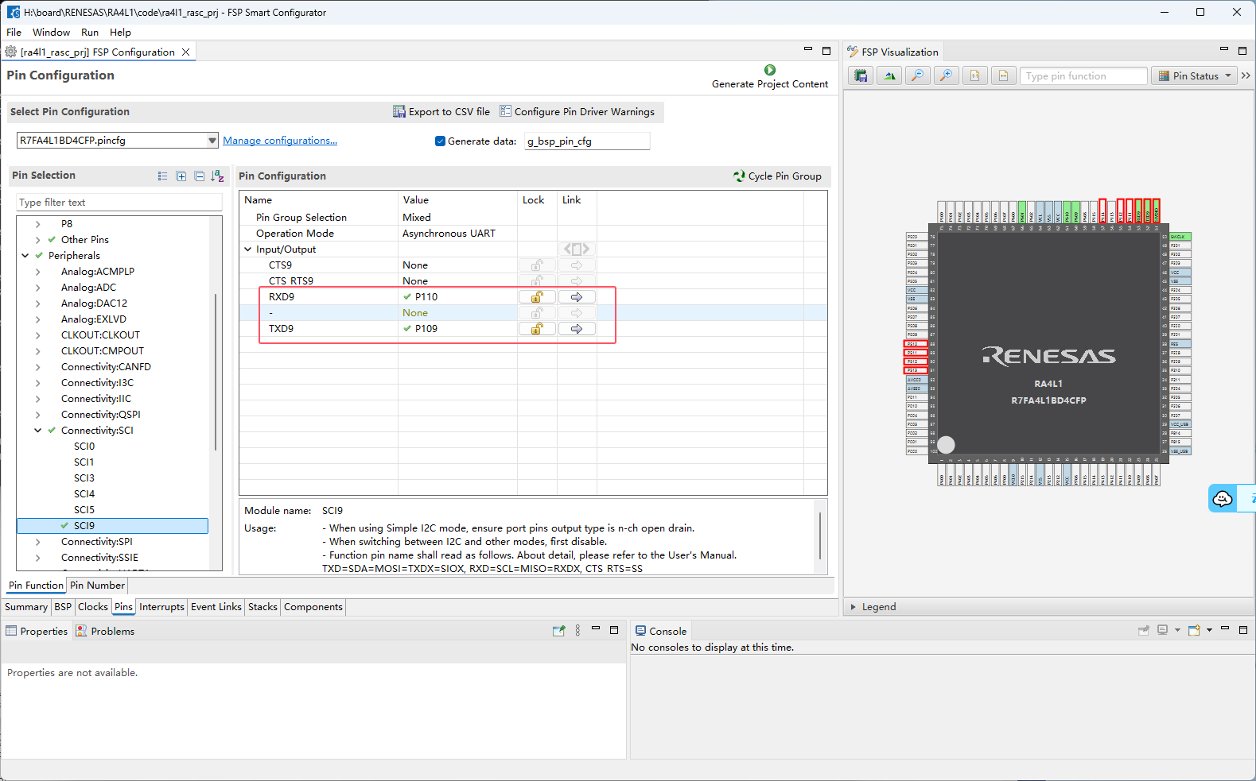Click the list view icon in Pin Selection
1256x781 pixels.
tap(163, 176)
